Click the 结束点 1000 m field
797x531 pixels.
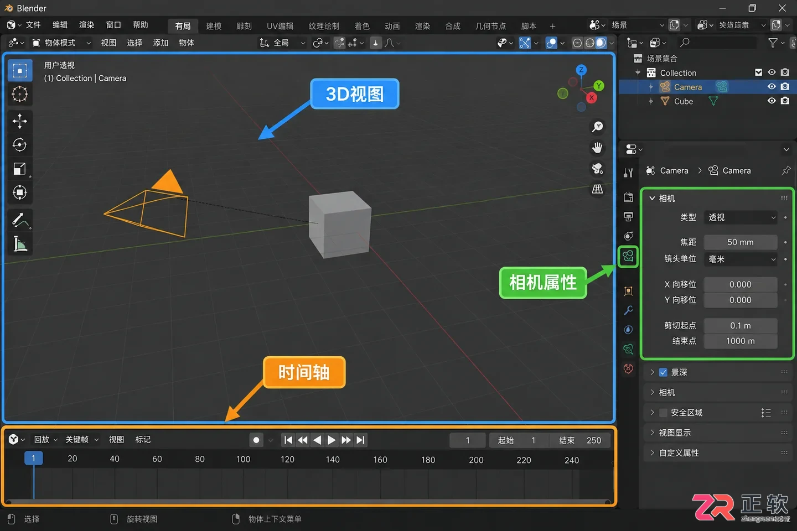741,341
